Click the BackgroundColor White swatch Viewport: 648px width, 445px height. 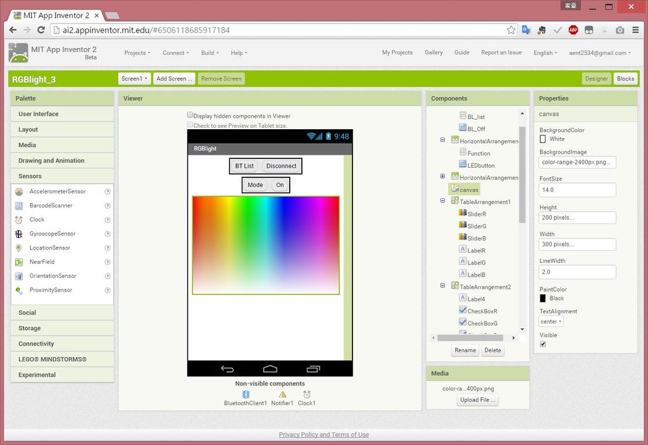542,139
